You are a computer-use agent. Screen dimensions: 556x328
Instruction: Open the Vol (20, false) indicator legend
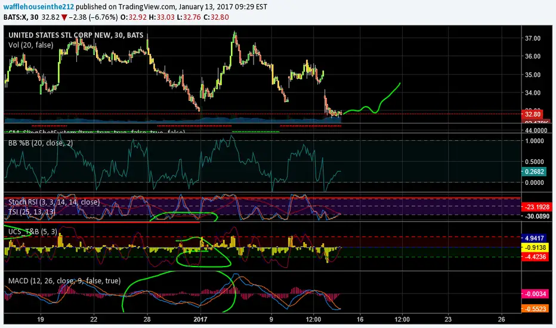click(x=31, y=45)
